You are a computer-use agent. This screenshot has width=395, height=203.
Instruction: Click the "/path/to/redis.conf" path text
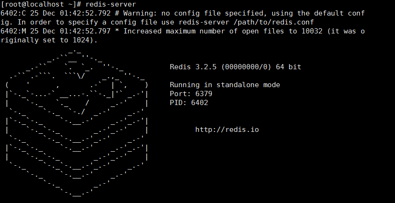[274, 23]
